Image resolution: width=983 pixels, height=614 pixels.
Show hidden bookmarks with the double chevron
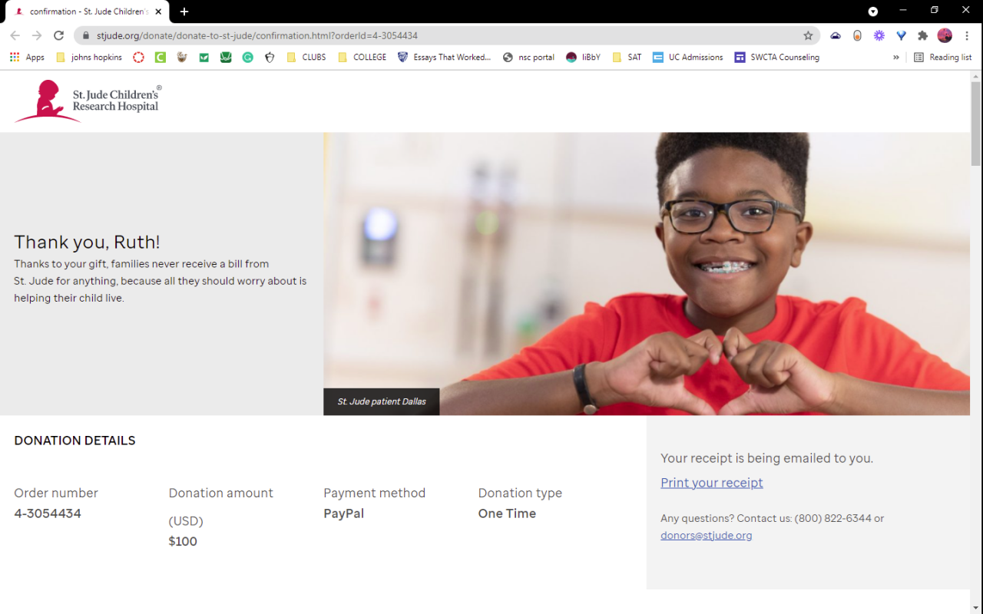coord(895,57)
